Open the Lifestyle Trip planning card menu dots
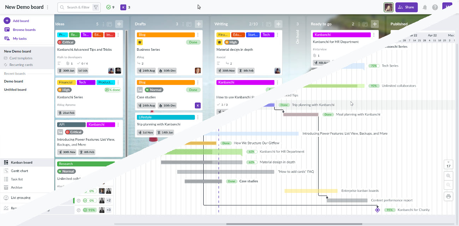 (198, 117)
